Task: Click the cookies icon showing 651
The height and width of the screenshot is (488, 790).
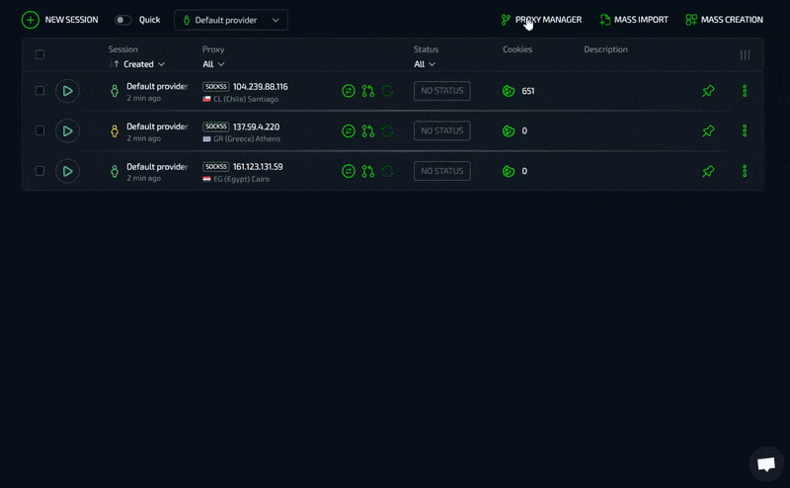Action: (x=509, y=91)
